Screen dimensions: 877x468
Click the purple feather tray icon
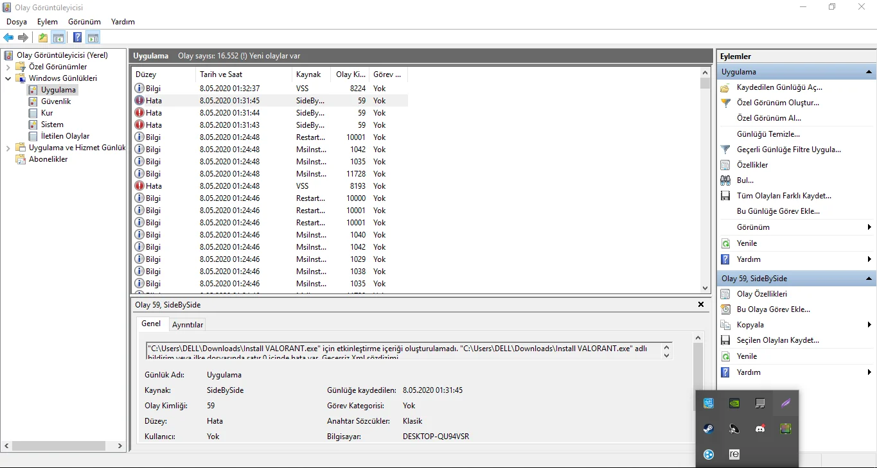pos(786,403)
